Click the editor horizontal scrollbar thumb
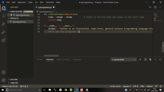The image size is (164, 92). [51, 55]
